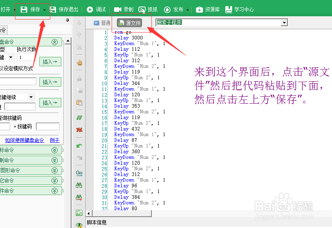This screenshot has width=332, height=228.
Task: Expand the 插件命令 section
Action: click(55, 191)
